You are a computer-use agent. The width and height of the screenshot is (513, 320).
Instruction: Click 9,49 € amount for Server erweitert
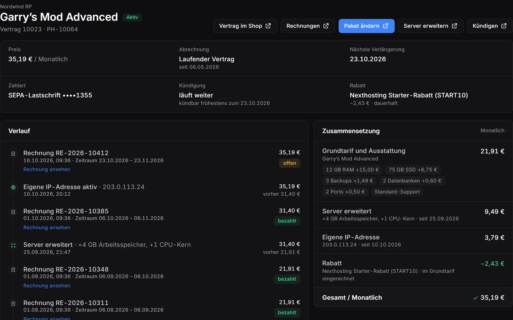point(494,212)
